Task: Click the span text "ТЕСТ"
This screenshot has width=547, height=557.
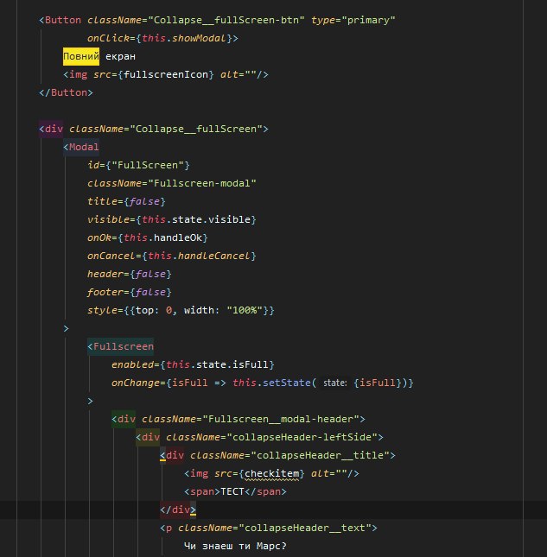Action: tap(232, 491)
